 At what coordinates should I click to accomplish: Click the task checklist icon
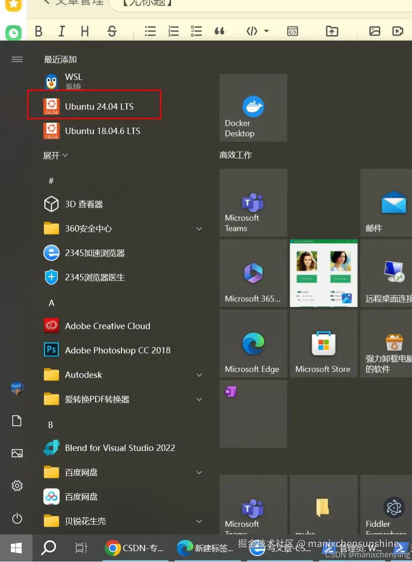[196, 31]
